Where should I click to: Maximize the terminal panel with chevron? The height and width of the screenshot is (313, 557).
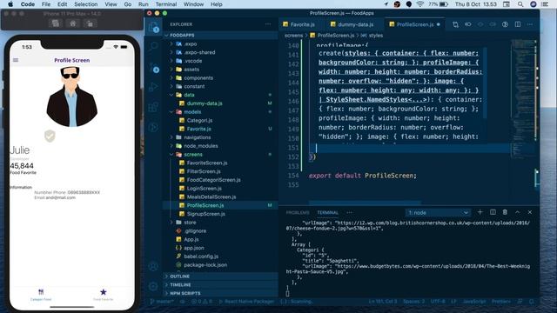(517, 212)
